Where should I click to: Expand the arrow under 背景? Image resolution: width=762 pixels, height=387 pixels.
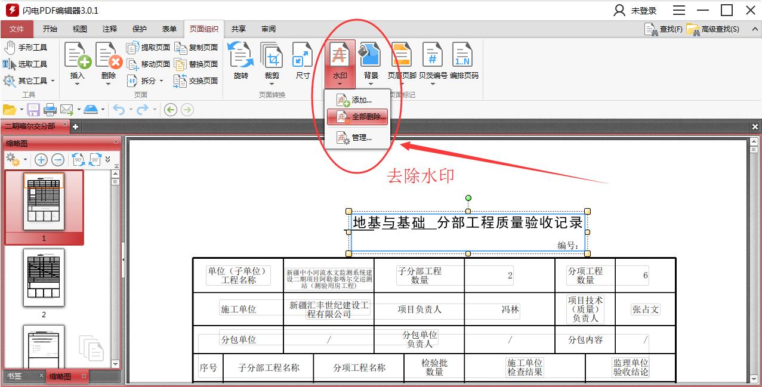[371, 84]
